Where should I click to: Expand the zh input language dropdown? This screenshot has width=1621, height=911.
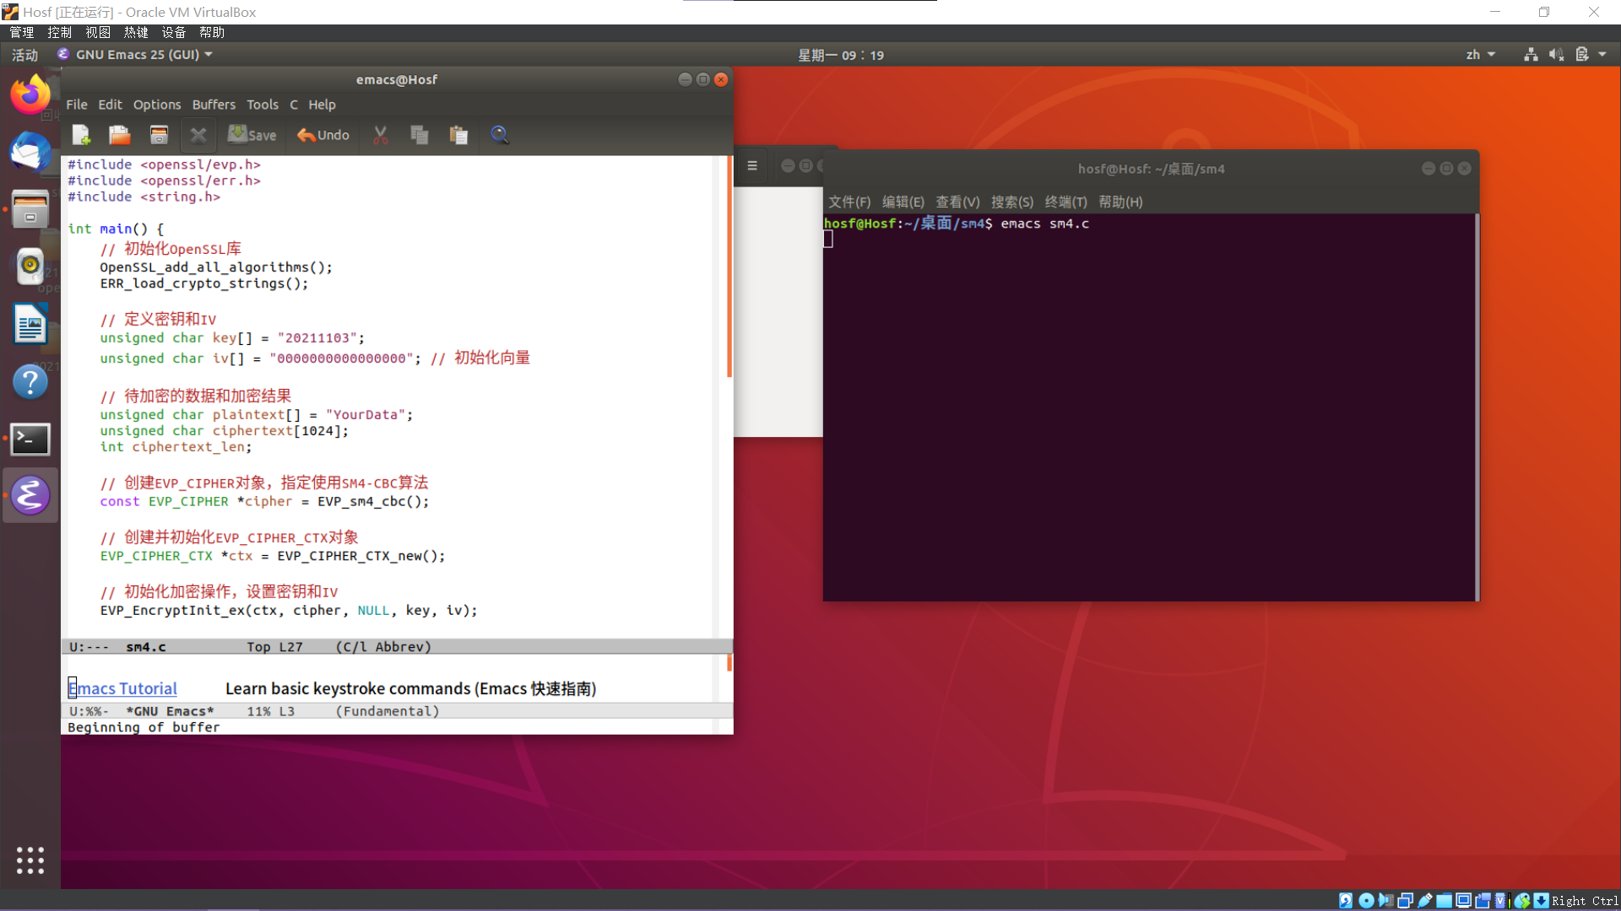(x=1481, y=55)
